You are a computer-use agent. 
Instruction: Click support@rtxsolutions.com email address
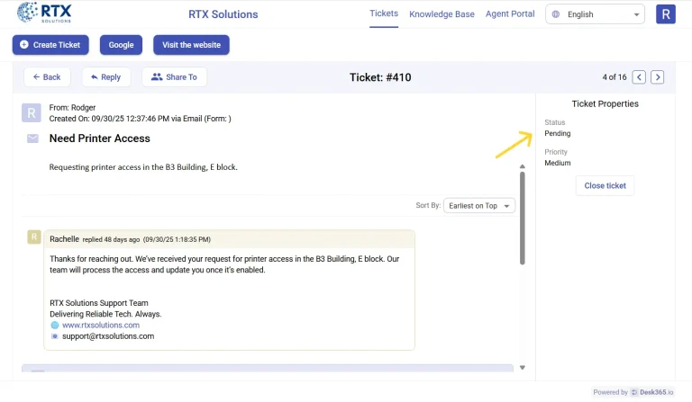(108, 336)
